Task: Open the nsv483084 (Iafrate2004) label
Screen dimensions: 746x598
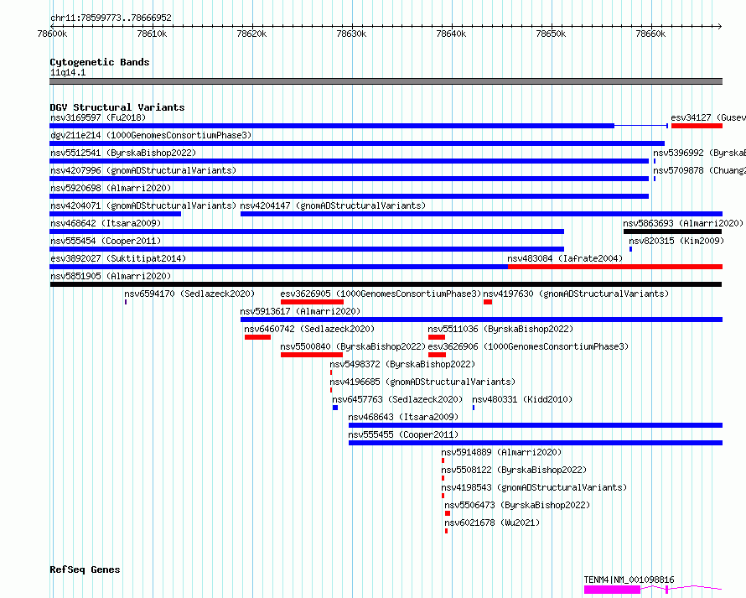Action: tap(565, 258)
